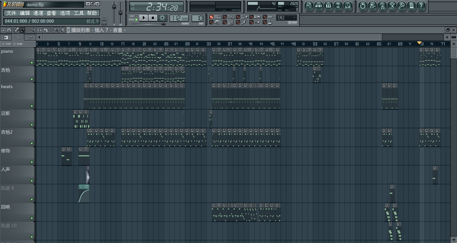Click the note icon tab above track list
This screenshot has height=243, width=457.
(30, 37)
